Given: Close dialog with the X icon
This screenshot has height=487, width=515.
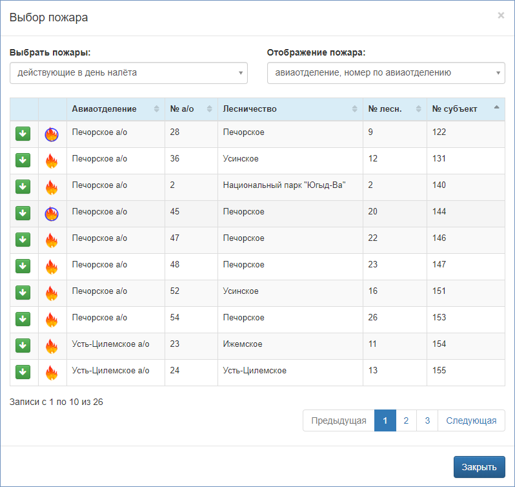Looking at the screenshot, I should [501, 16].
